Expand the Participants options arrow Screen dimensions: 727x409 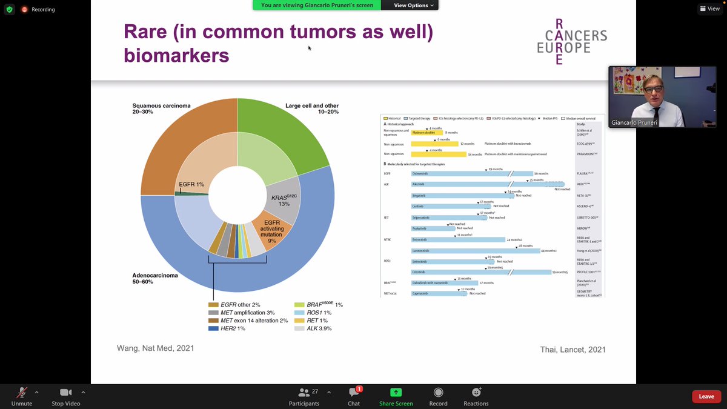tap(329, 392)
